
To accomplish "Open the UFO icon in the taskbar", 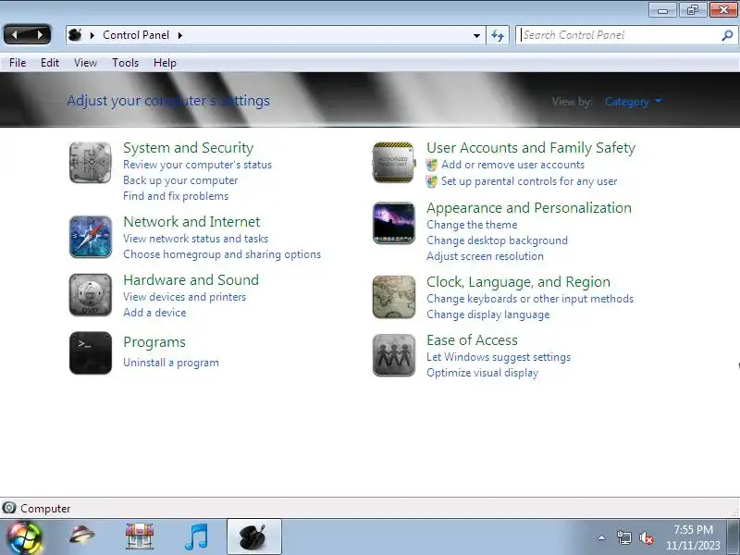I will (81, 536).
